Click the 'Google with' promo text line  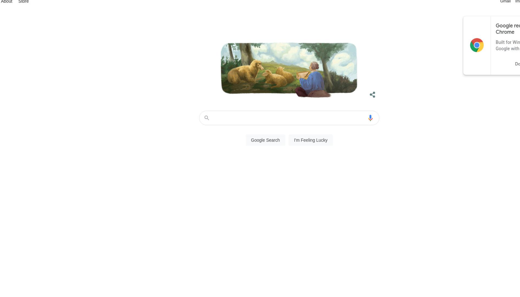point(508,49)
